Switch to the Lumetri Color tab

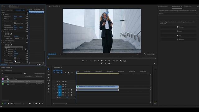(188, 7)
